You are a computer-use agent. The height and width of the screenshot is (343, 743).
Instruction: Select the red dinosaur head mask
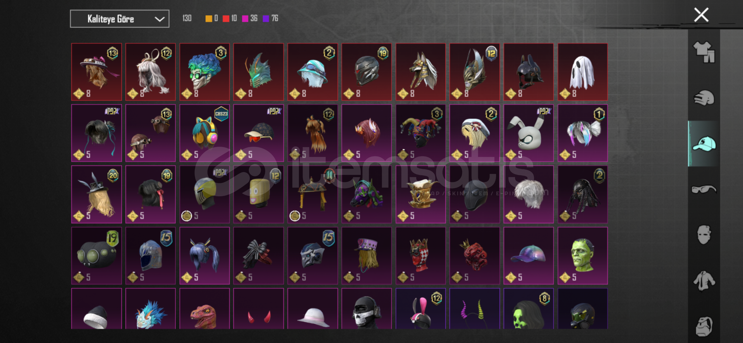click(x=204, y=309)
